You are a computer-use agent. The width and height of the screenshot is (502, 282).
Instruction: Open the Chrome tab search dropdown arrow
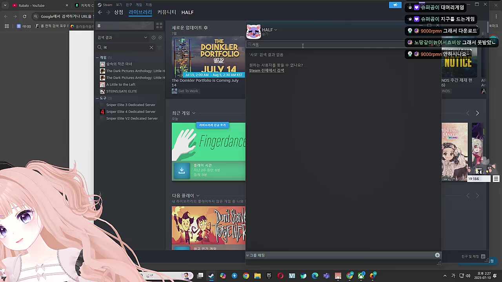tap(5, 5)
